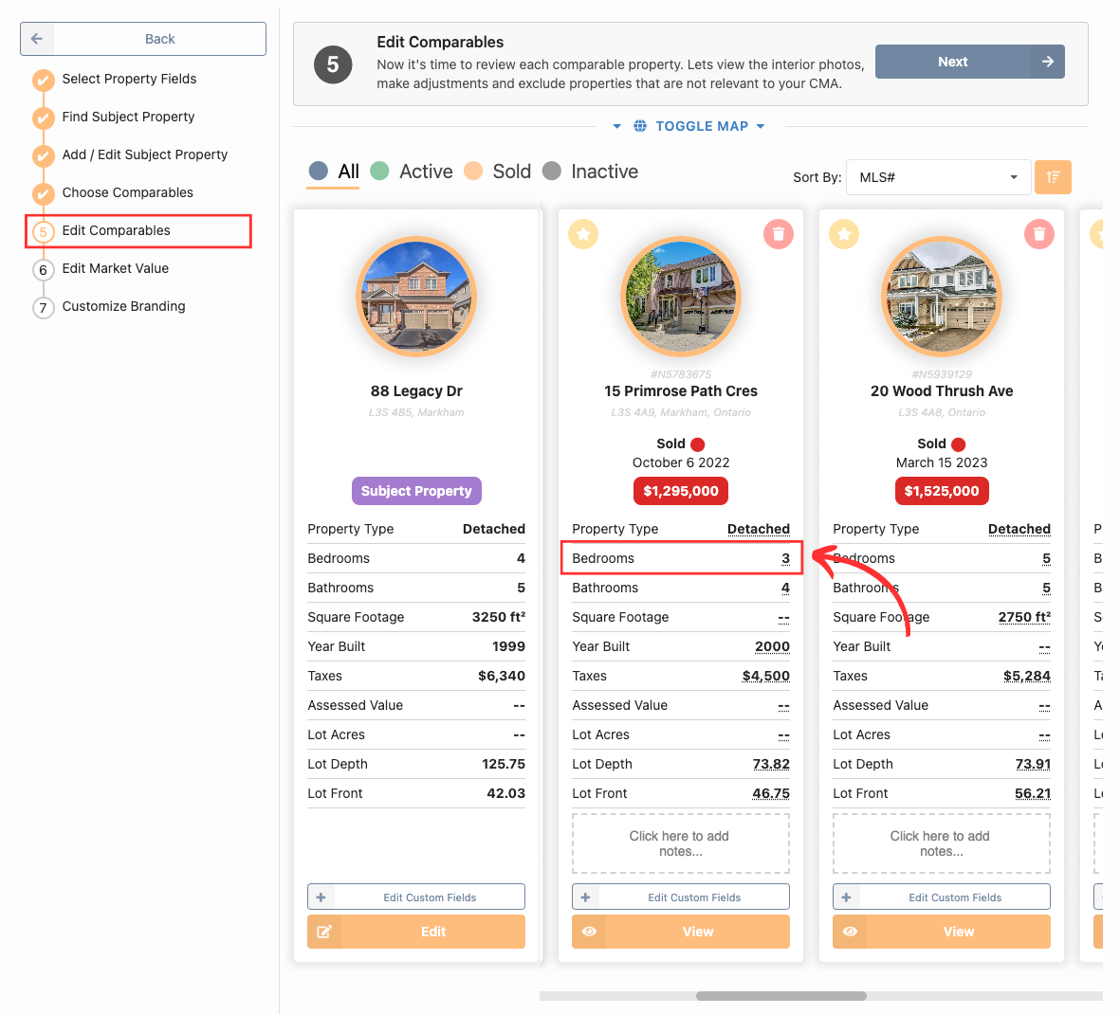This screenshot has width=1120, height=1015.
Task: Open the Edit Comparables step
Action: [116, 230]
